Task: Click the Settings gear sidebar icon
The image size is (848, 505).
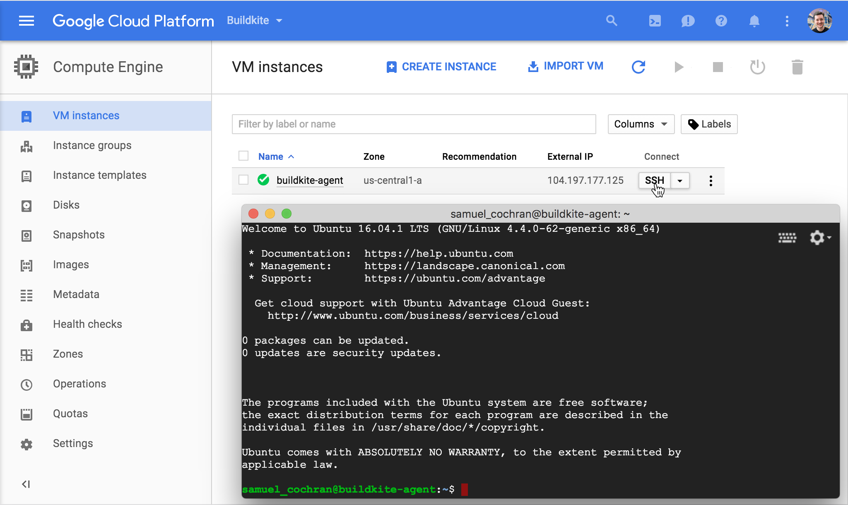Action: [x=26, y=444]
